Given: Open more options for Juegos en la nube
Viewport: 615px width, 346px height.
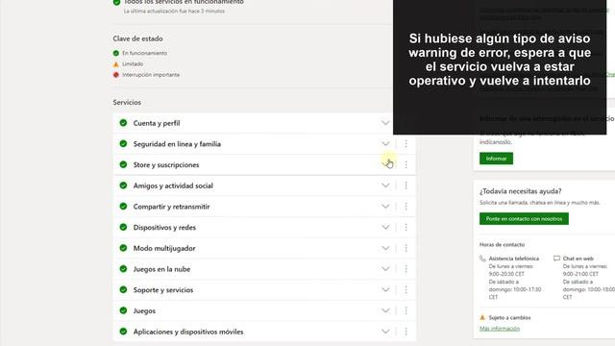Looking at the screenshot, I should tap(406, 269).
